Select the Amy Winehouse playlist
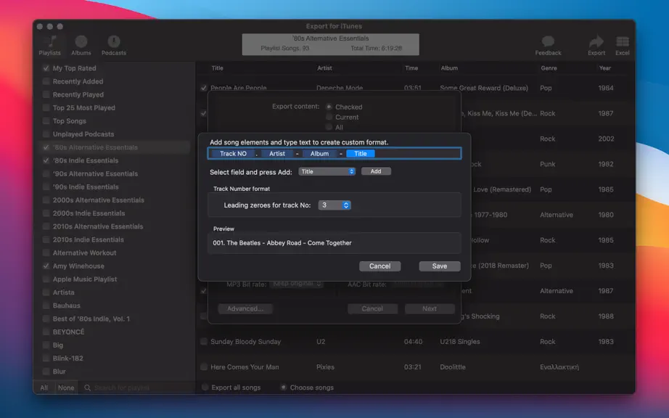669x418 pixels. click(x=78, y=266)
